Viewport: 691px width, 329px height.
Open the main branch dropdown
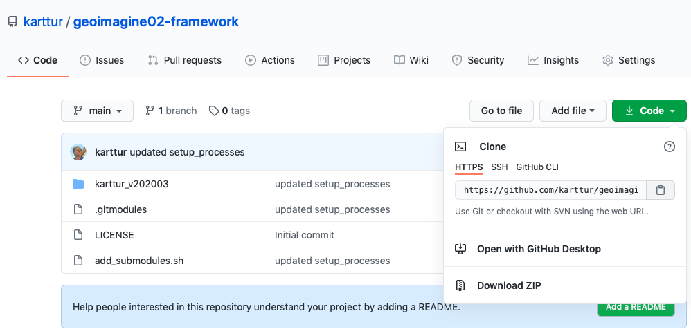[97, 111]
